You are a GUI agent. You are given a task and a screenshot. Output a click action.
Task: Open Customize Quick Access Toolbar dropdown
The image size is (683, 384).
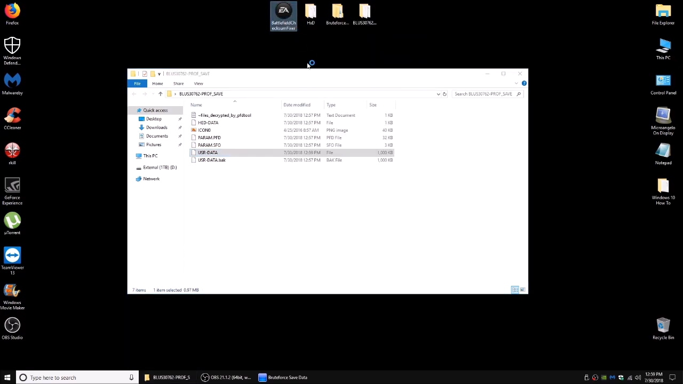tap(159, 74)
